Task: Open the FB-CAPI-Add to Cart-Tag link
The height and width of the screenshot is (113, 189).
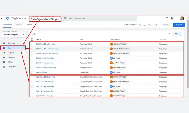Action: [x=45, y=44]
